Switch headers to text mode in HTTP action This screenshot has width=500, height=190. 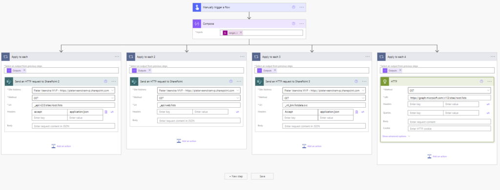(x=488, y=104)
